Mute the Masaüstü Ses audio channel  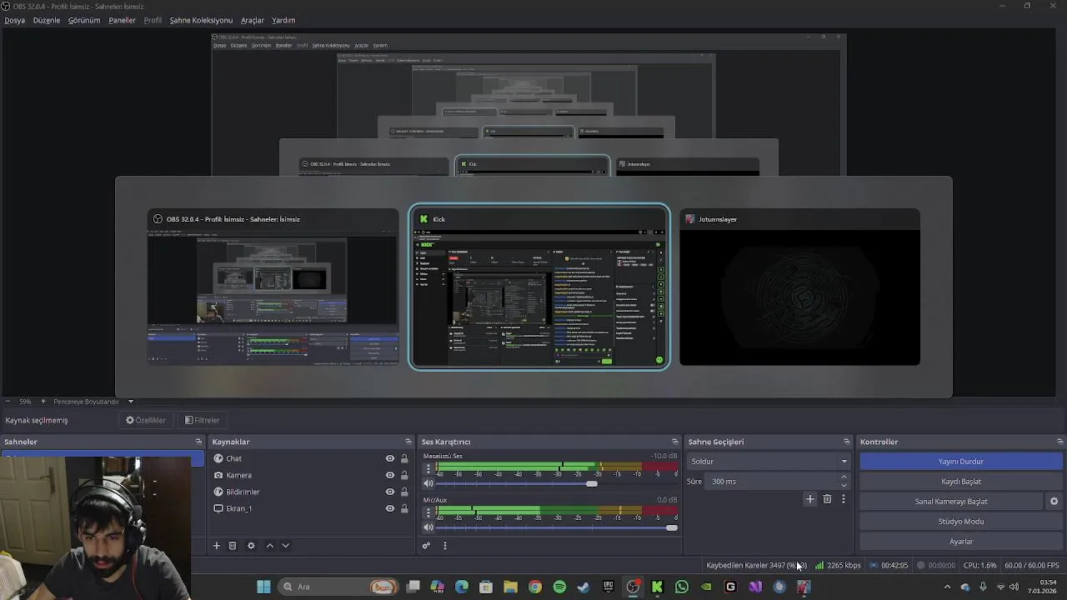tap(428, 483)
